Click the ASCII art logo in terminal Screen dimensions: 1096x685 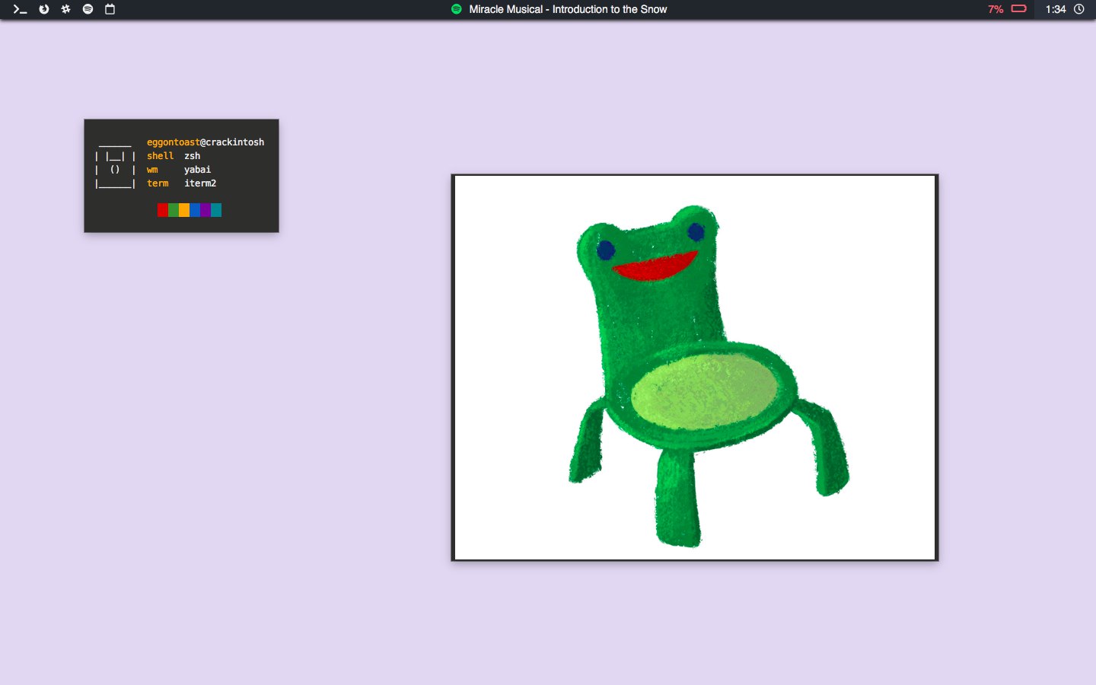115,166
